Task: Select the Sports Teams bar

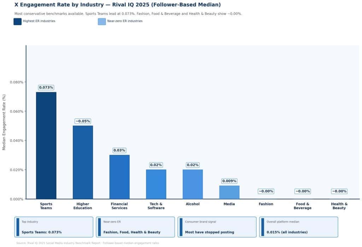Action: point(46,145)
